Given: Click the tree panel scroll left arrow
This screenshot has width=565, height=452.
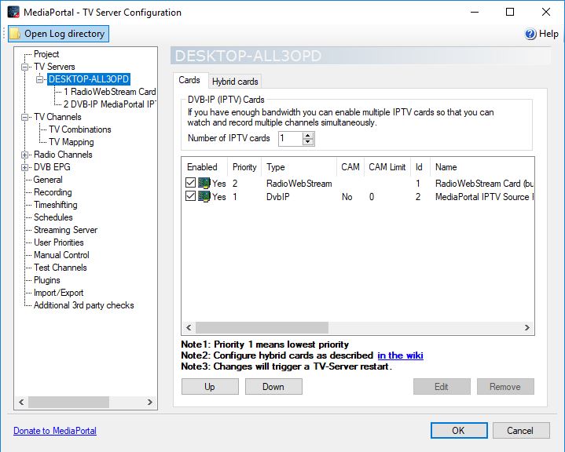Looking at the screenshot, I should coord(21,402).
